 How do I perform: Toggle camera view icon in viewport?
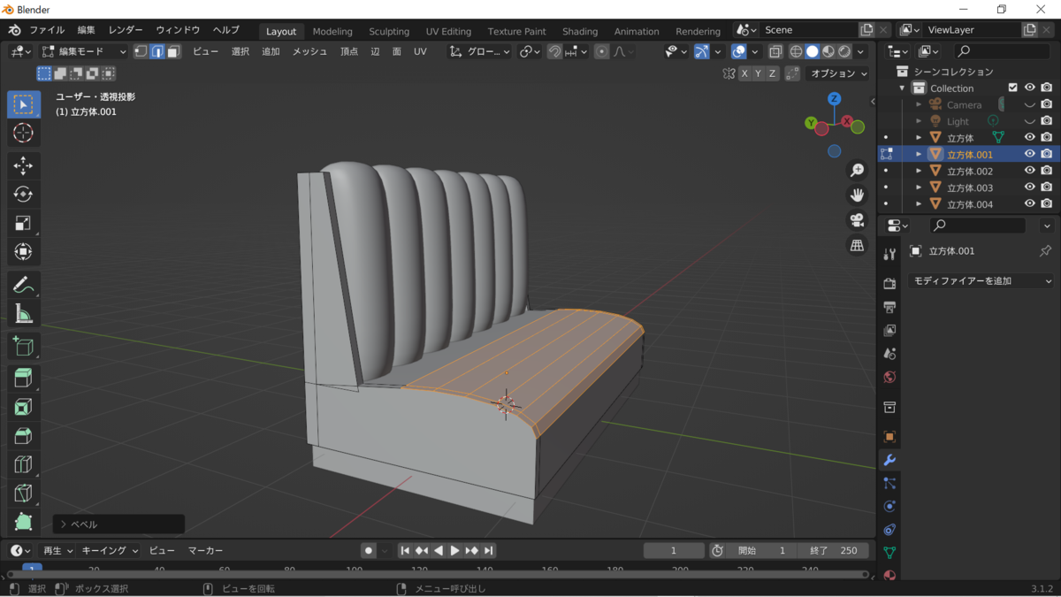[x=857, y=220]
